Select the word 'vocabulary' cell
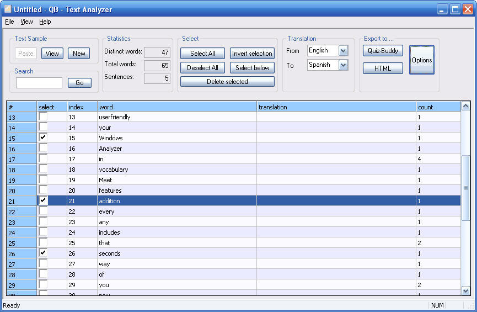This screenshot has width=477, height=312. [x=177, y=170]
